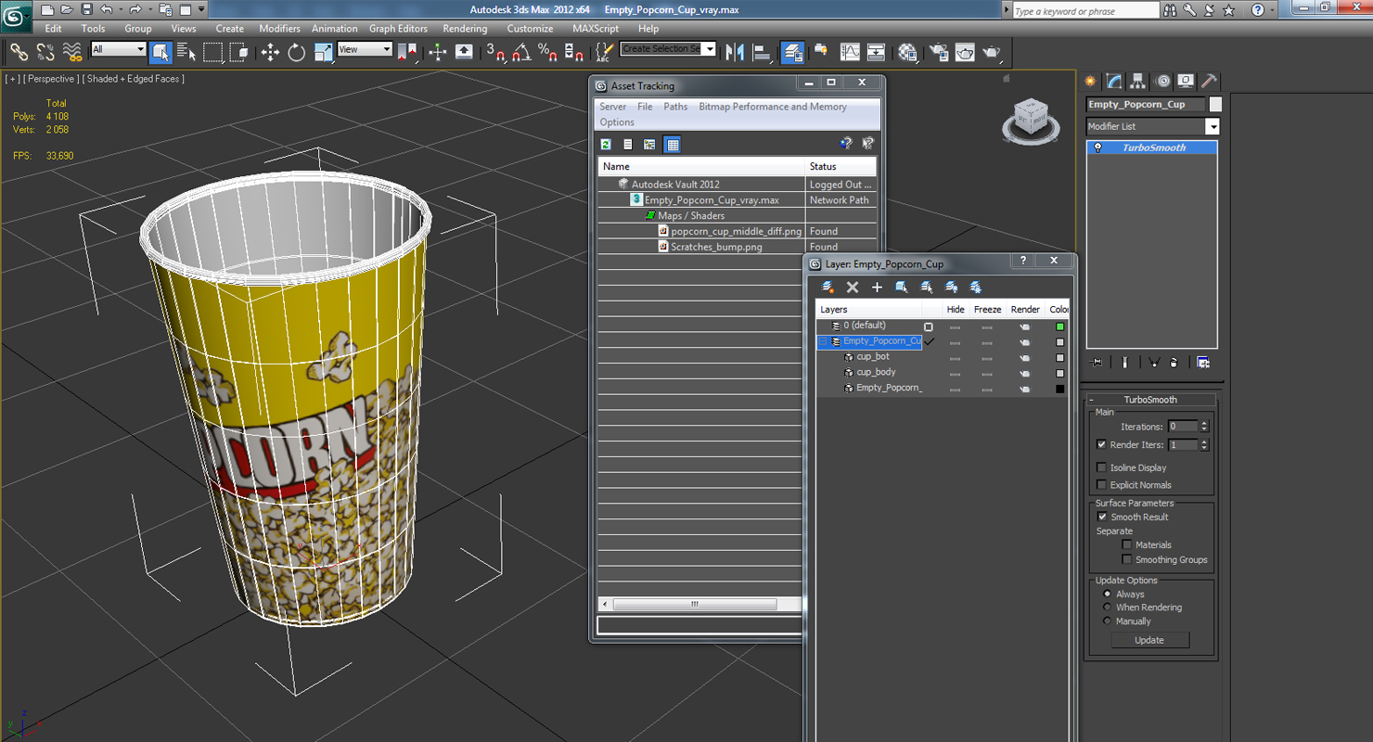Viewport: 1373px width, 742px height.
Task: Click the Unlink Selection icon
Action: [x=45, y=52]
